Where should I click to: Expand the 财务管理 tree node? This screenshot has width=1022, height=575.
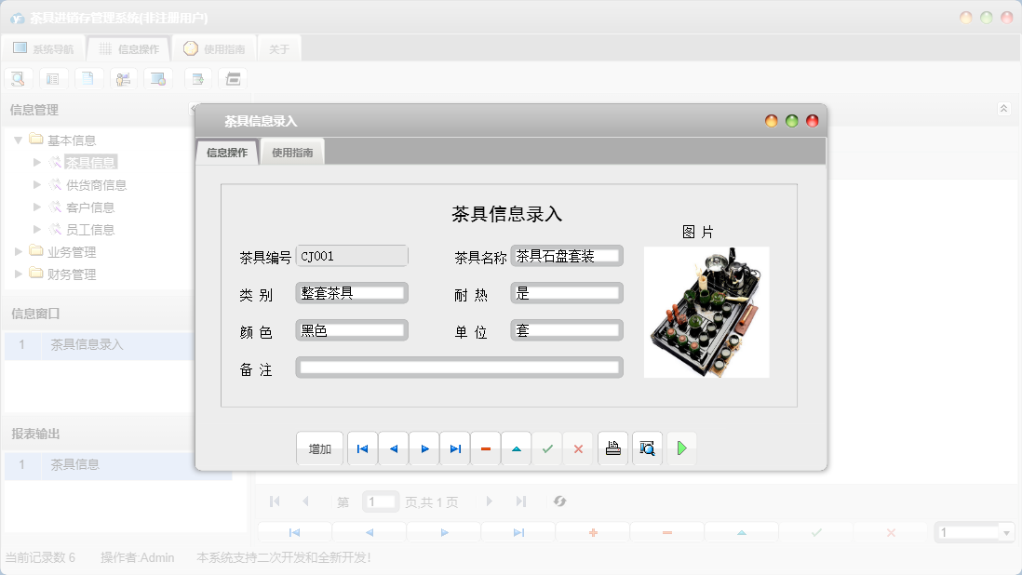click(16, 274)
